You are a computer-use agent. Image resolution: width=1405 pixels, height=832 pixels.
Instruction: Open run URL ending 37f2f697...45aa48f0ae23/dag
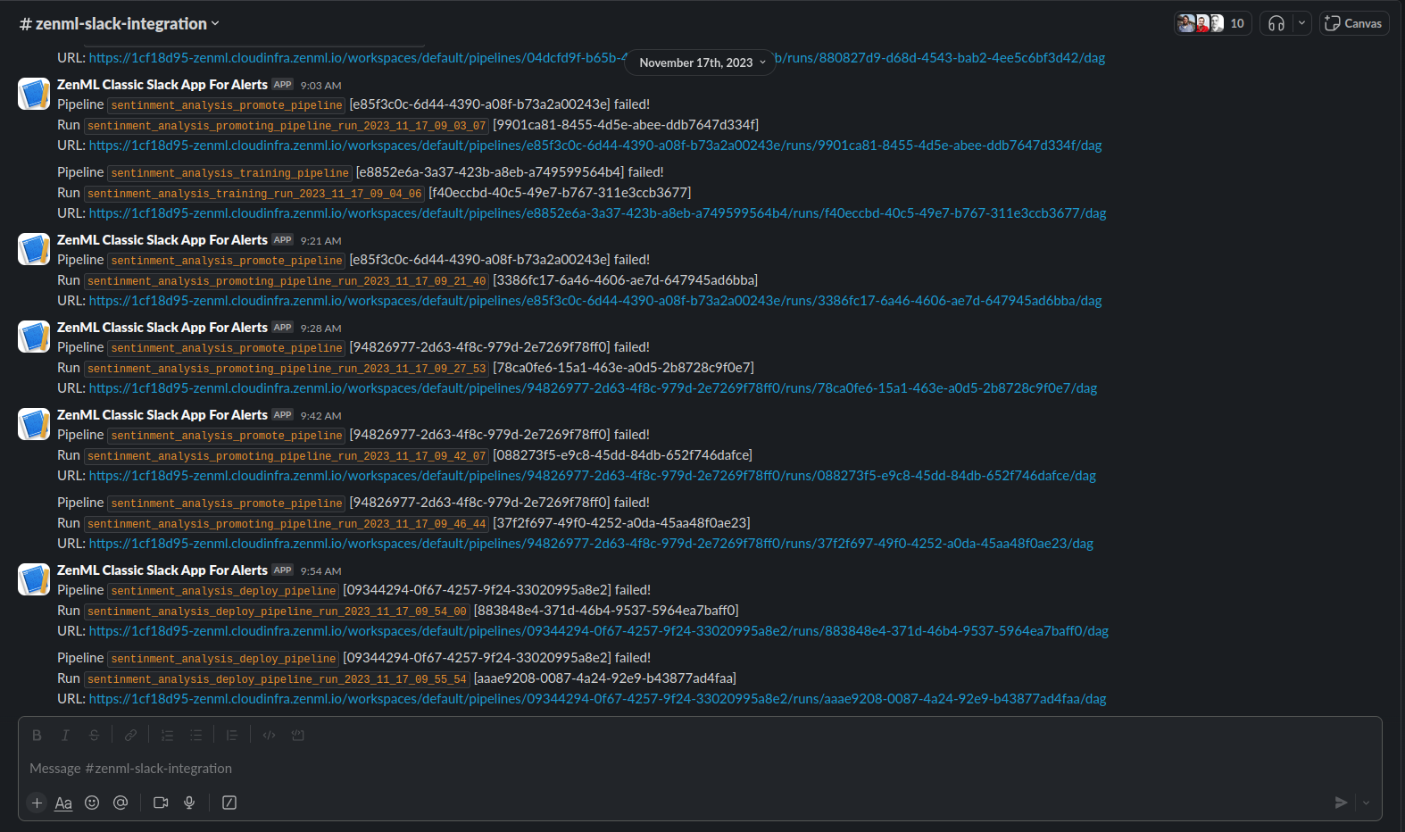pos(591,543)
